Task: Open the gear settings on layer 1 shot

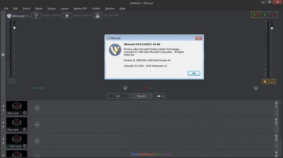Action: tap(25, 113)
